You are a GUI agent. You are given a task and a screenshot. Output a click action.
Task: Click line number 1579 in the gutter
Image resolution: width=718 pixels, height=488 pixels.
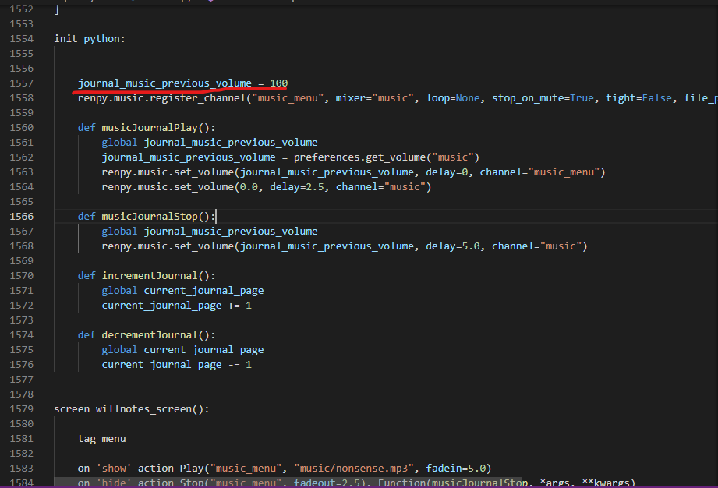pos(22,408)
